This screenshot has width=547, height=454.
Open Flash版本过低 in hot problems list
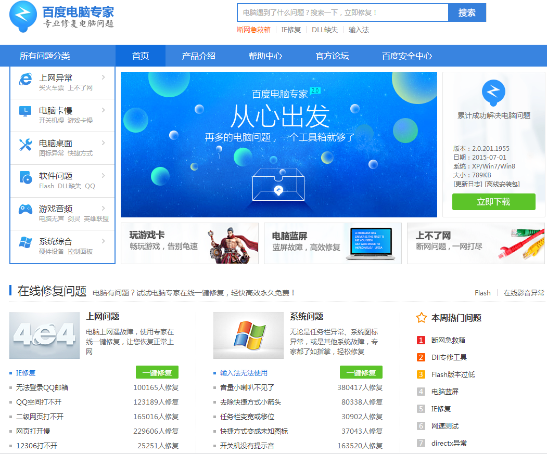click(453, 374)
